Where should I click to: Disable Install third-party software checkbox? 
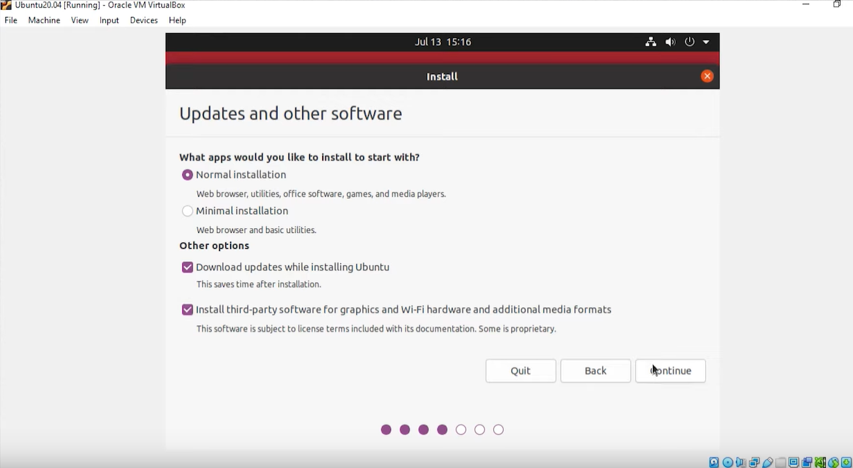coord(187,309)
